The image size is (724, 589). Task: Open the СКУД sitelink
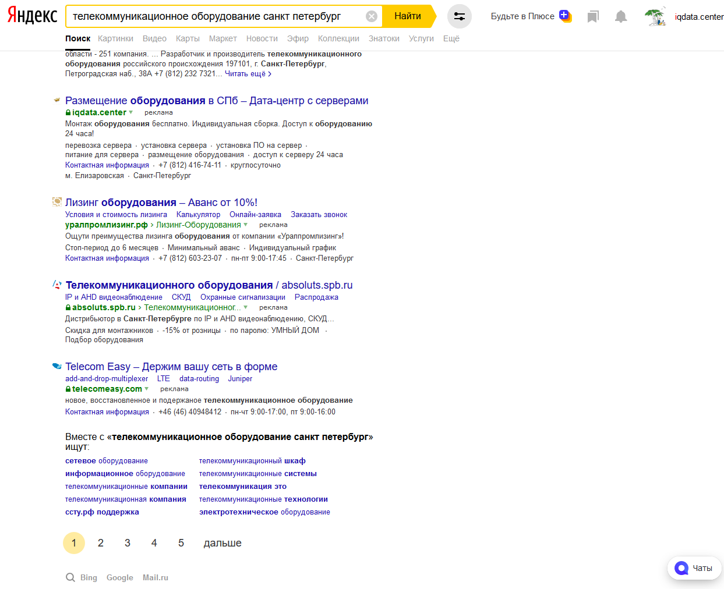click(x=181, y=297)
